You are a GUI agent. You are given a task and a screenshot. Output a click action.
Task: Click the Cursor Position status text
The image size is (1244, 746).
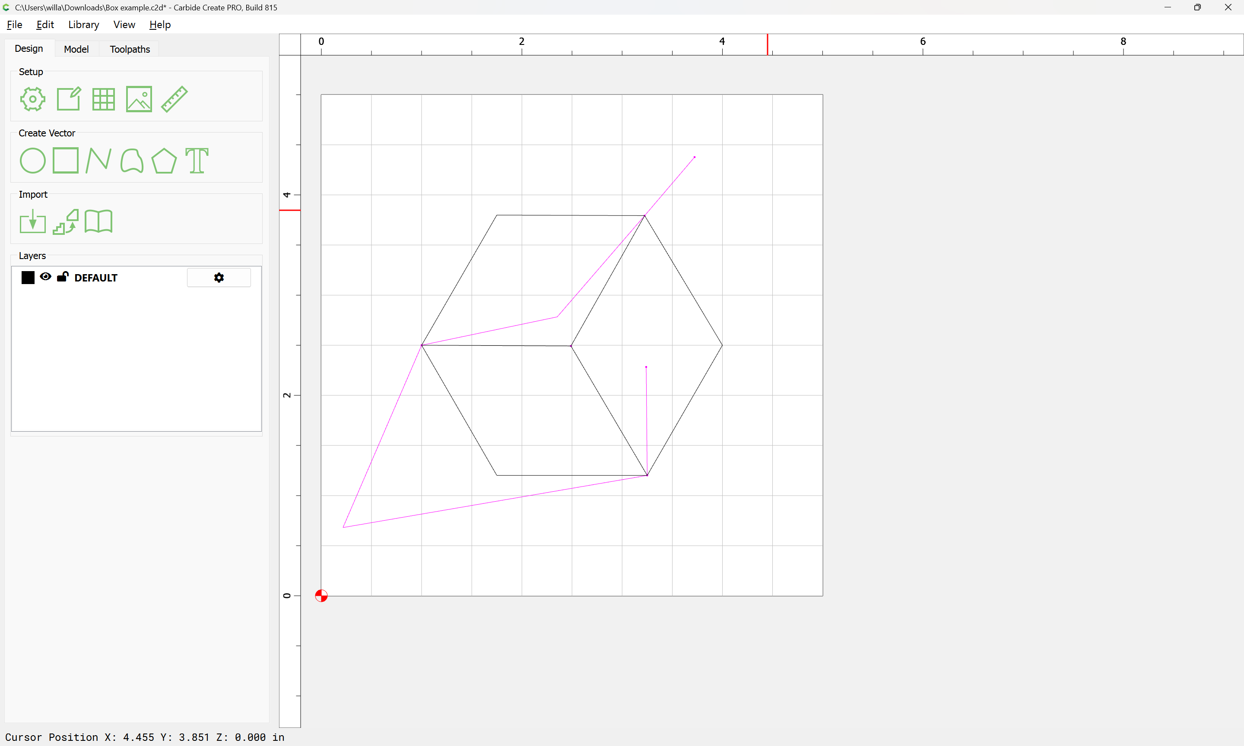pos(145,737)
